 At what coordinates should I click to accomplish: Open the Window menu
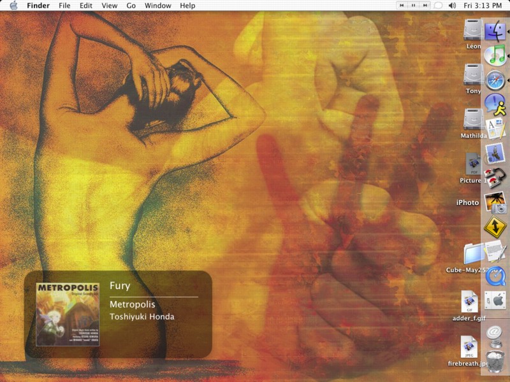[x=157, y=5]
